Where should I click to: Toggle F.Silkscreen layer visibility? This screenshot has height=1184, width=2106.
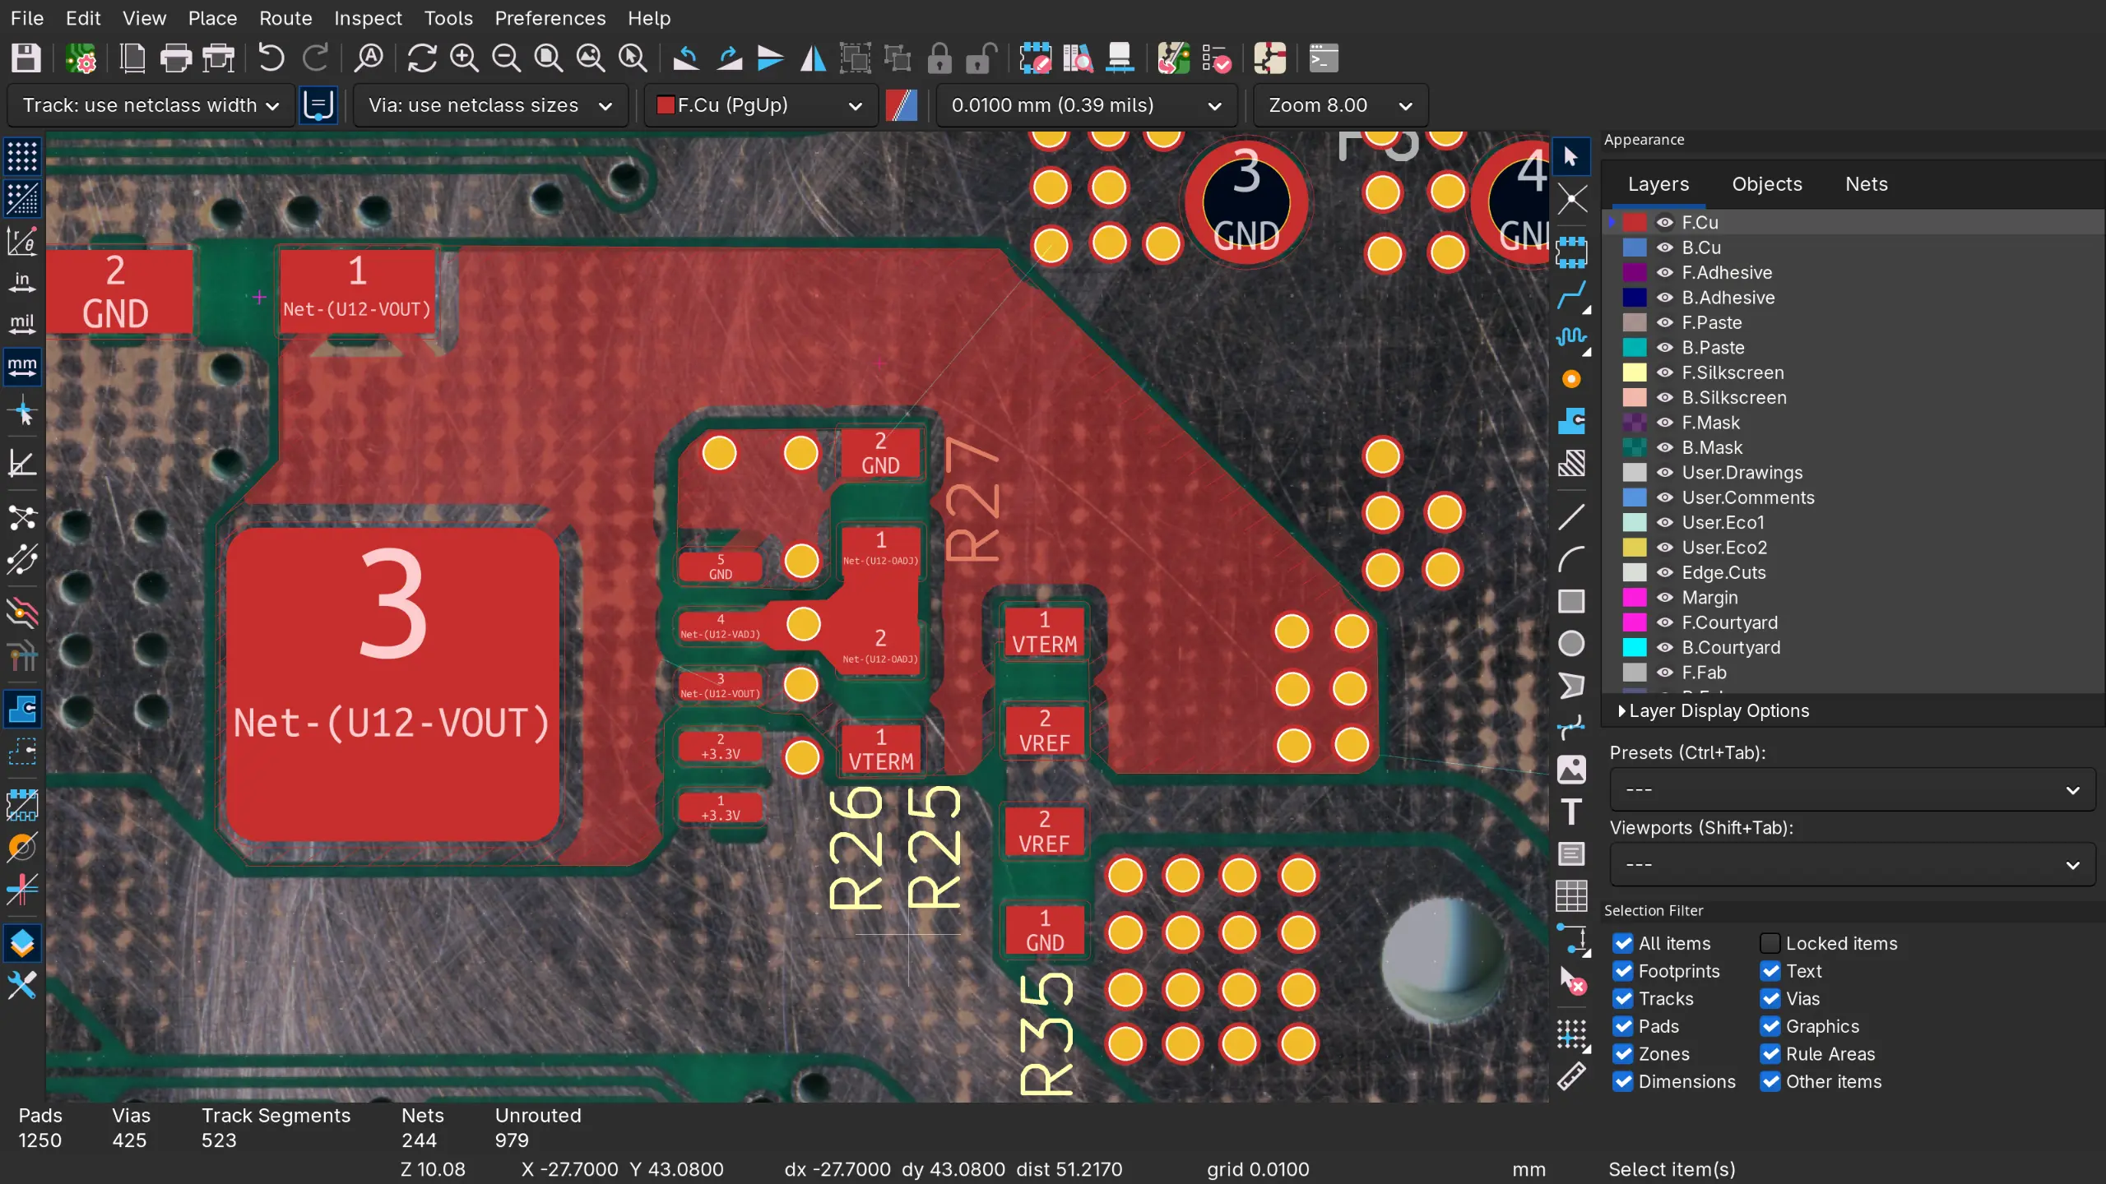coord(1665,372)
